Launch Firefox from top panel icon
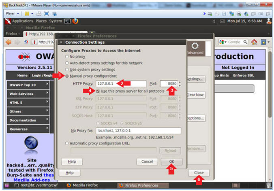 pos(75,21)
